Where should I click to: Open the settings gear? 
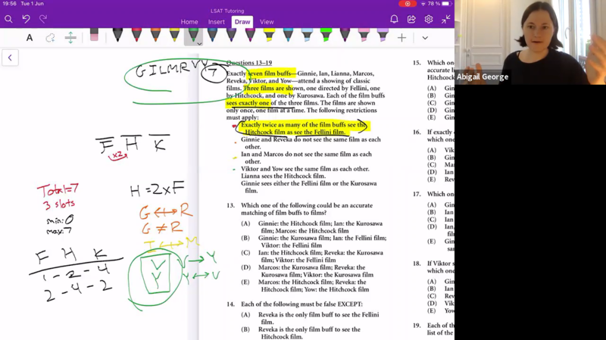tap(429, 19)
